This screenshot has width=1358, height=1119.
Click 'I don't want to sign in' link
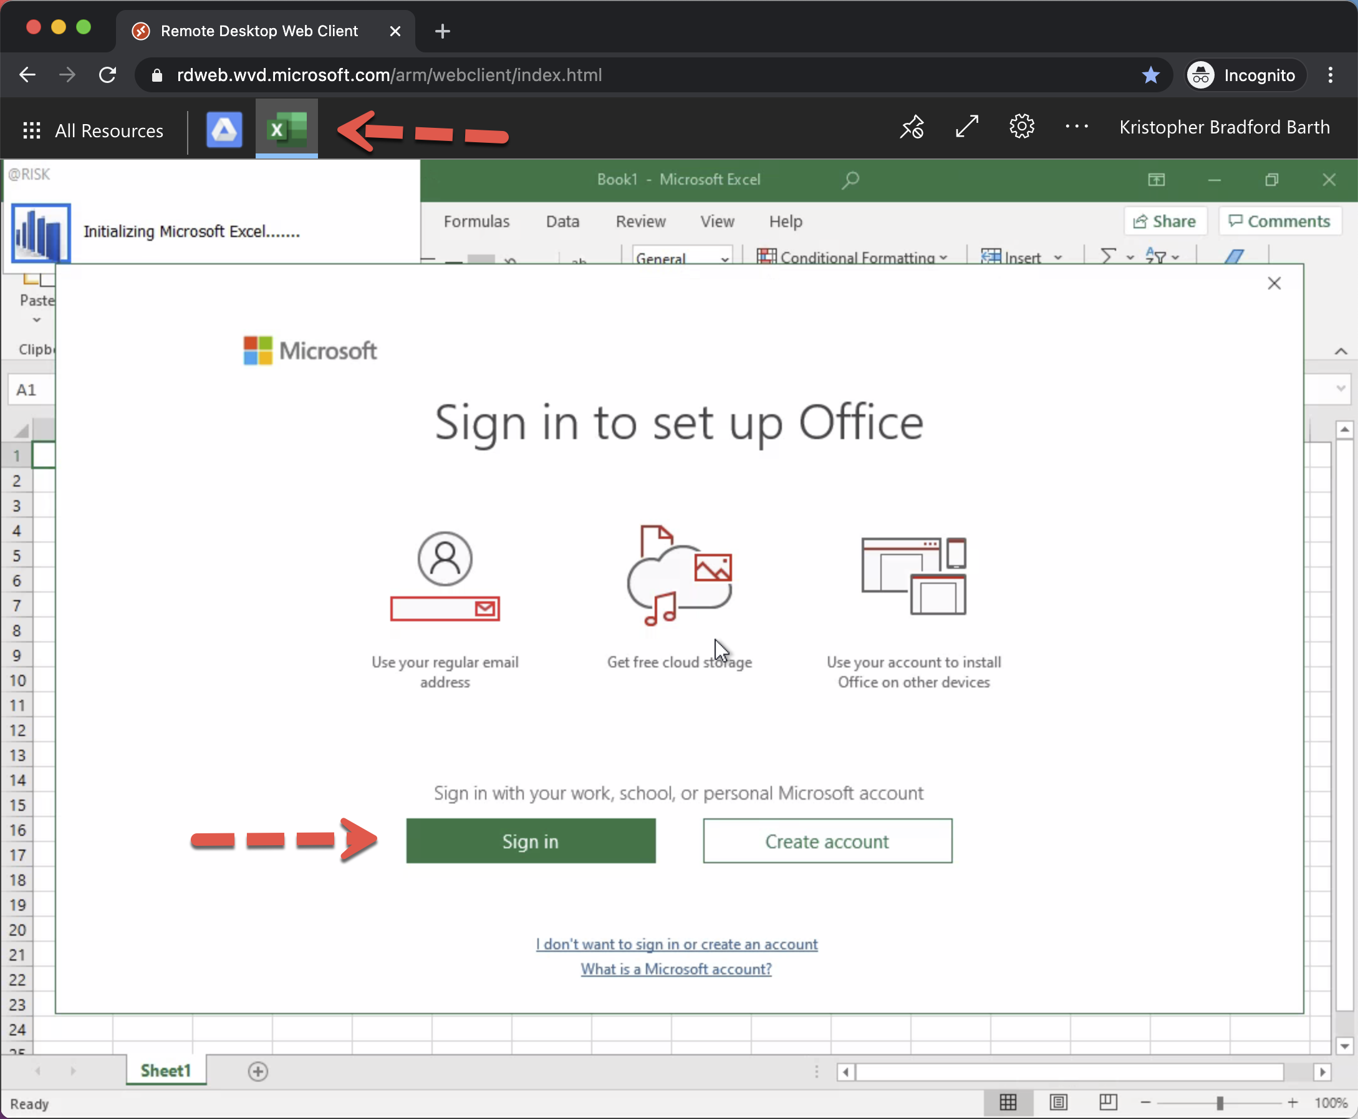pos(677,944)
